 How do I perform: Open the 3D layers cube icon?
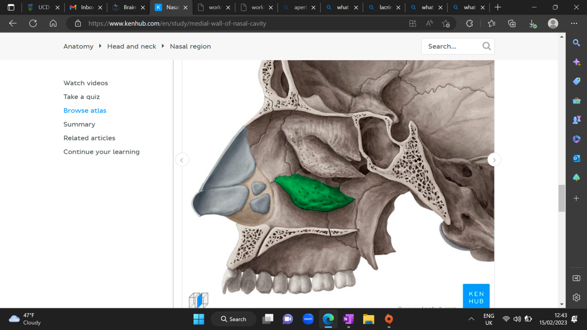coord(198,300)
